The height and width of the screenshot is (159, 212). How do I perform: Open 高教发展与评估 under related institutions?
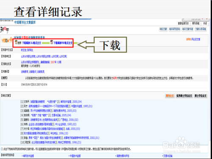click(x=123, y=156)
